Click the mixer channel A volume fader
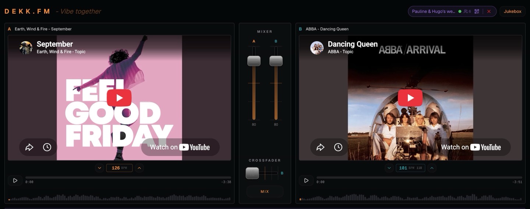This screenshot has height=209, width=530. tap(254, 61)
